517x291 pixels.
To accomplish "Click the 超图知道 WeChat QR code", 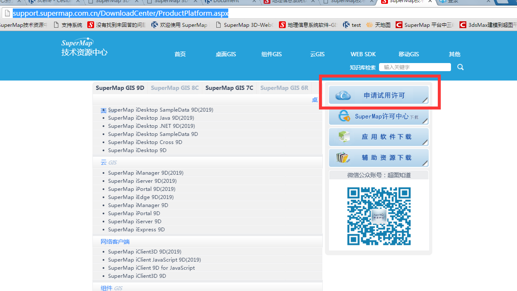I will click(379, 216).
